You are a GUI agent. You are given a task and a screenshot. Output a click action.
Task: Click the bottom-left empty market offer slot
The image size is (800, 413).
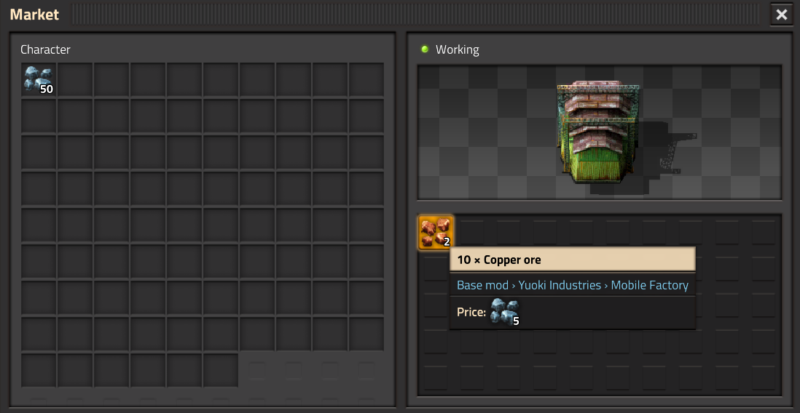point(436,378)
